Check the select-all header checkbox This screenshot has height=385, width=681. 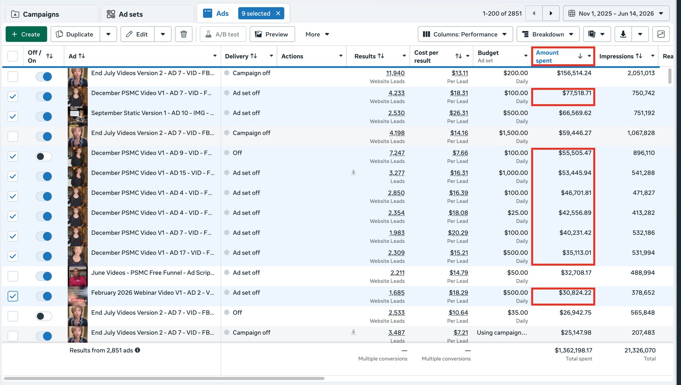pos(12,56)
